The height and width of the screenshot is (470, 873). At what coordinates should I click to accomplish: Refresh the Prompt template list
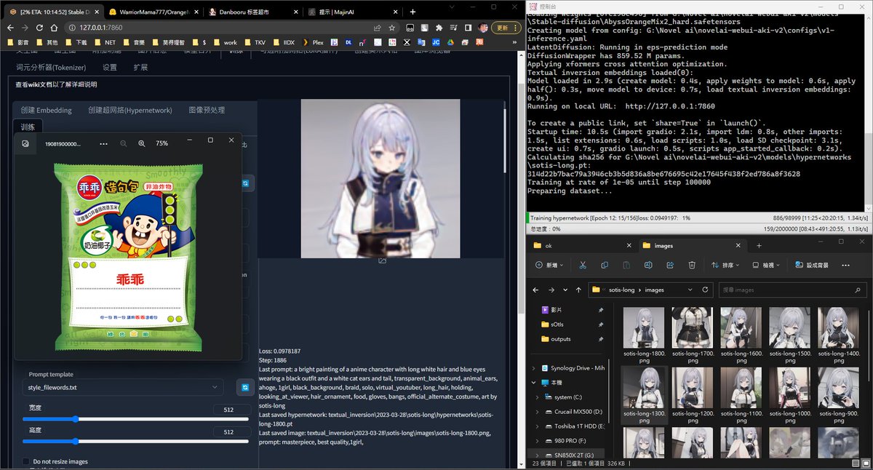coord(244,388)
